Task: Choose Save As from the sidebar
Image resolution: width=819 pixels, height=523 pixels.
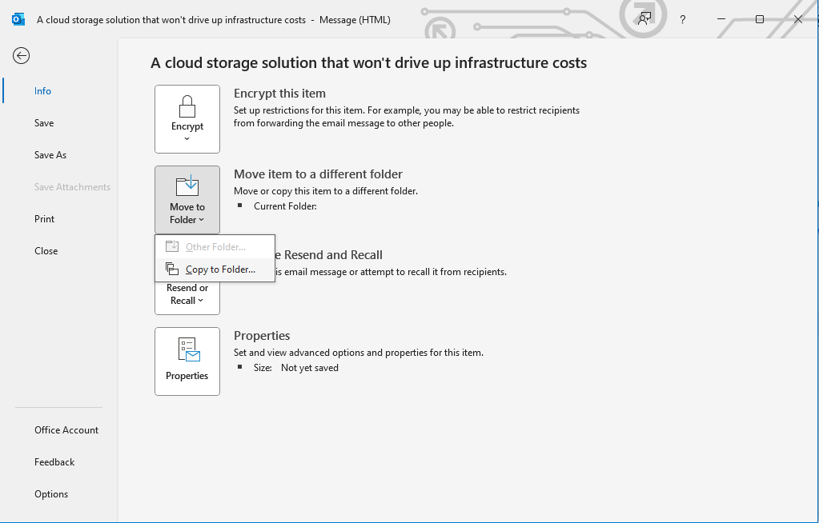Action: pos(50,154)
